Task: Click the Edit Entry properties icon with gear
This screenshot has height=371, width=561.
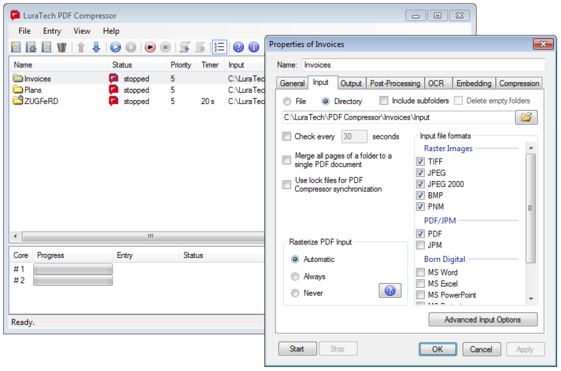Action: click(x=31, y=47)
